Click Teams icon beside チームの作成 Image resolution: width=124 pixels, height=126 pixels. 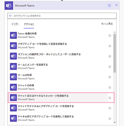click(13, 77)
